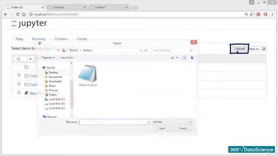Open the view options dropdown arrow

pos(177,58)
